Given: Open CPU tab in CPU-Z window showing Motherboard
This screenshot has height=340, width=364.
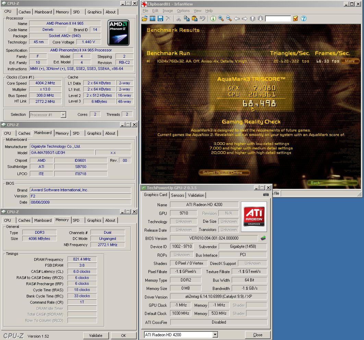Looking at the screenshot, I should coord(8,133).
